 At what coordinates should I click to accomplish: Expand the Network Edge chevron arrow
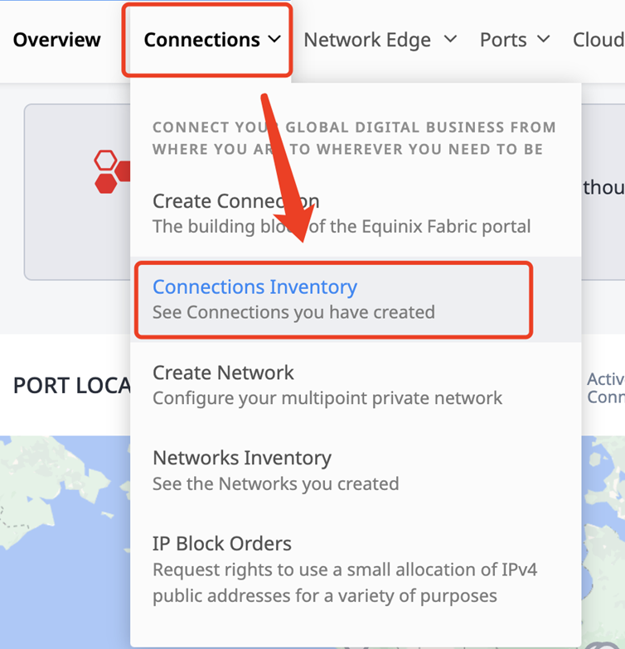451,40
